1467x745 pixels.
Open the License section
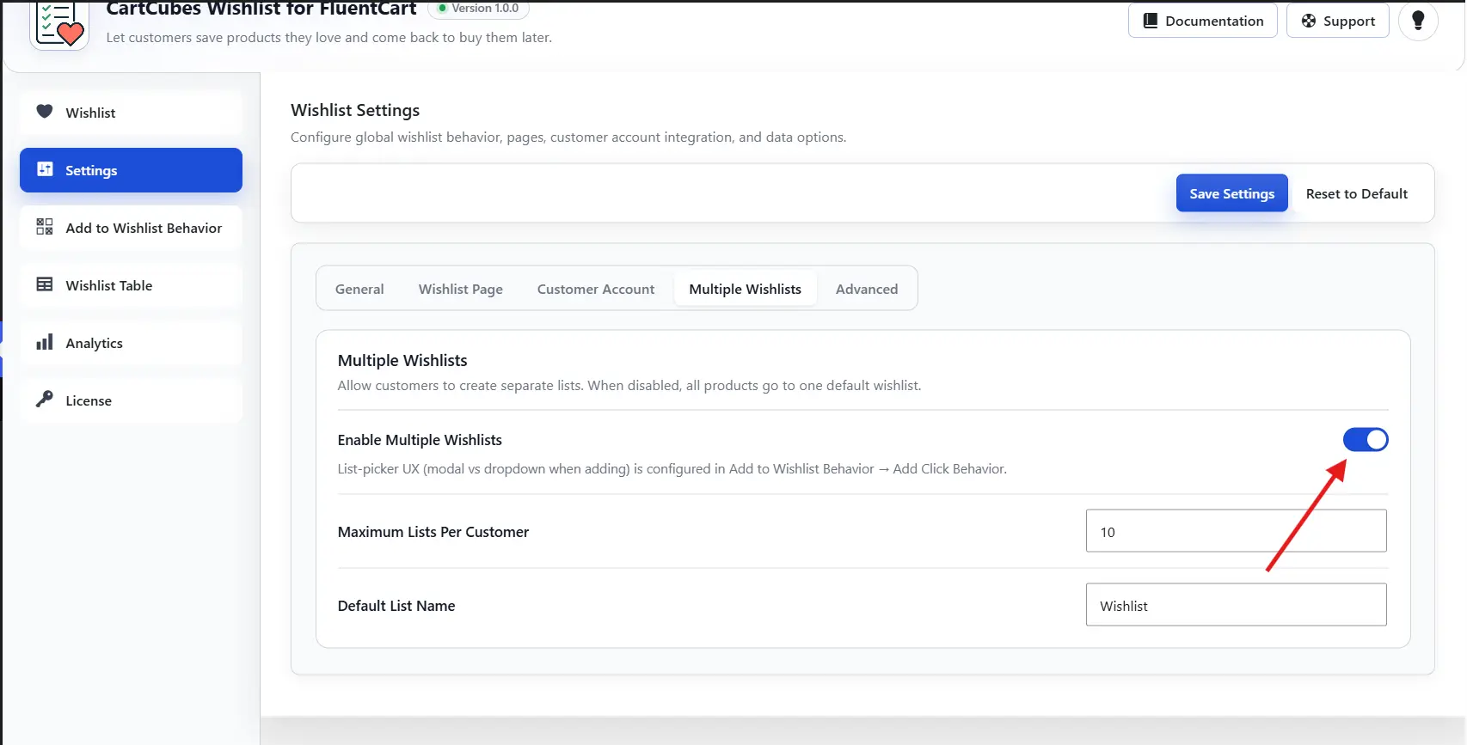(131, 400)
